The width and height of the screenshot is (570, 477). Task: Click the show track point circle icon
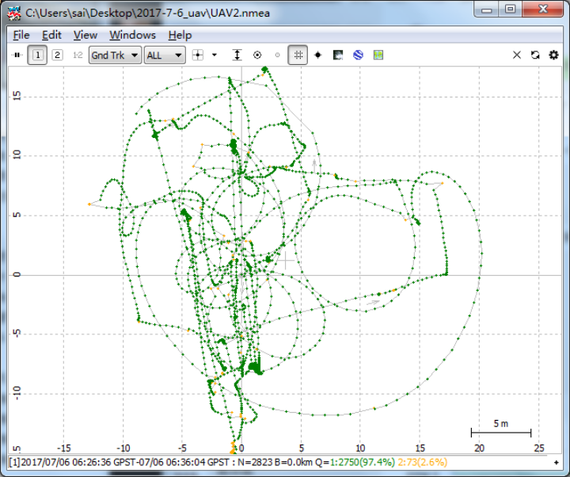[x=257, y=55]
